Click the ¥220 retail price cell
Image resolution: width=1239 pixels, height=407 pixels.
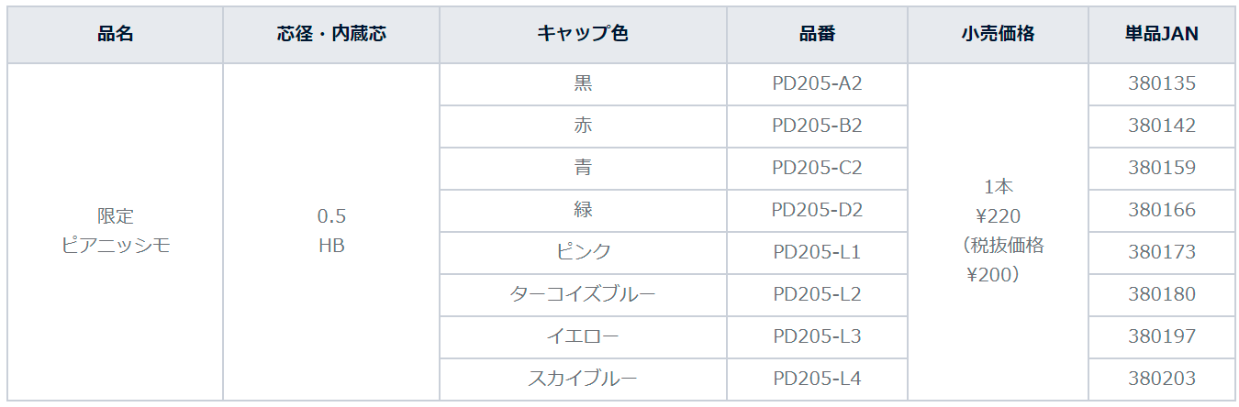click(999, 232)
